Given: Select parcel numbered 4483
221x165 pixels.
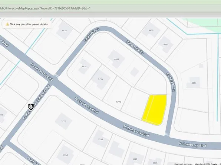Looking at the screenshot, I should 194,83.
